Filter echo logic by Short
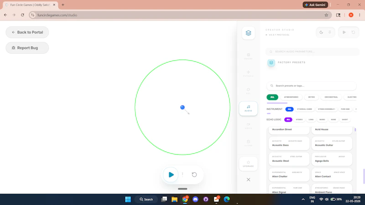 (x=345, y=120)
